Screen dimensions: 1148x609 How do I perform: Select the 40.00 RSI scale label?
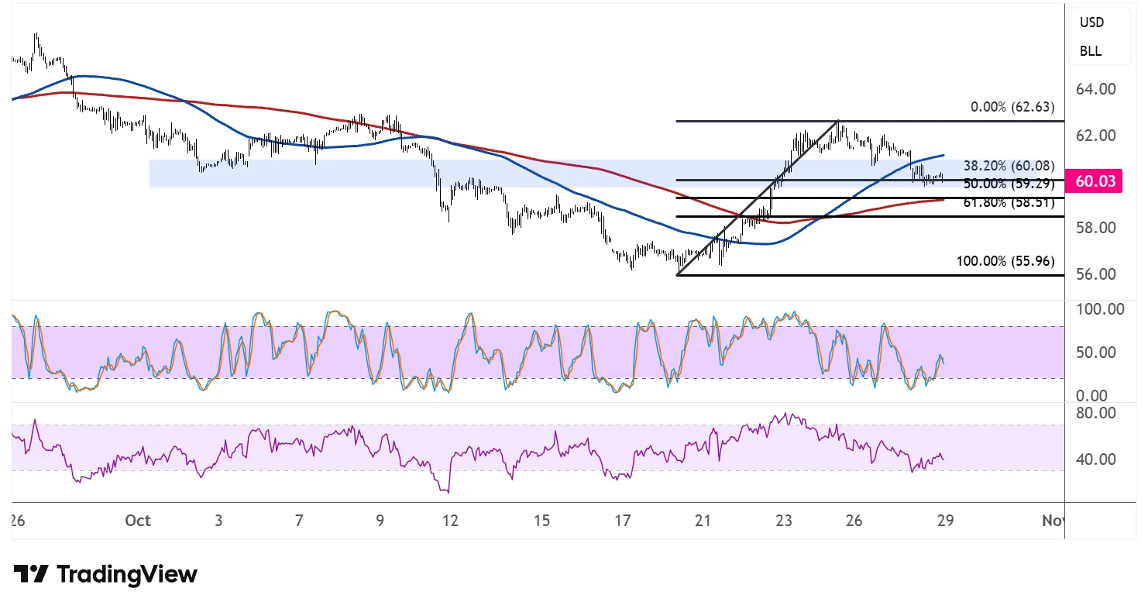pos(1096,459)
